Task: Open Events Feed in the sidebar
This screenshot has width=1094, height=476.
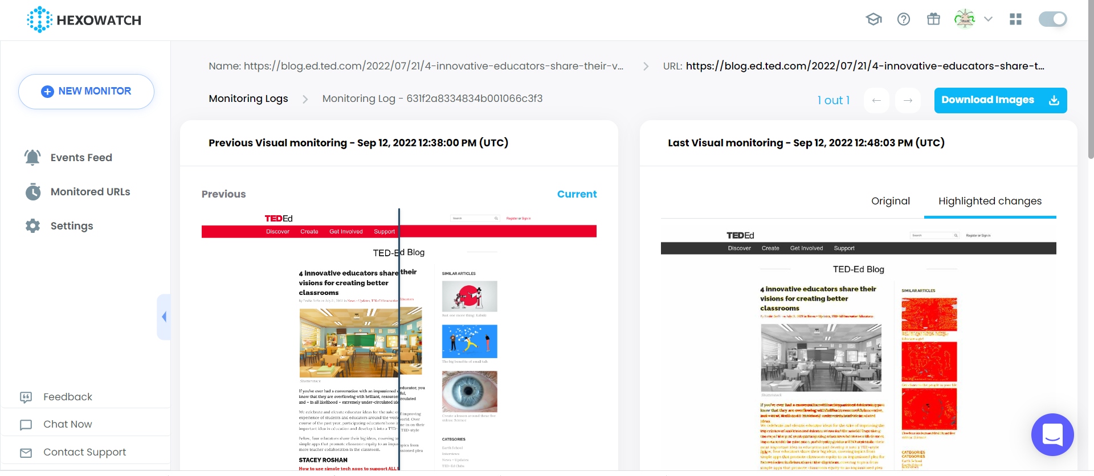Action: [x=81, y=158]
